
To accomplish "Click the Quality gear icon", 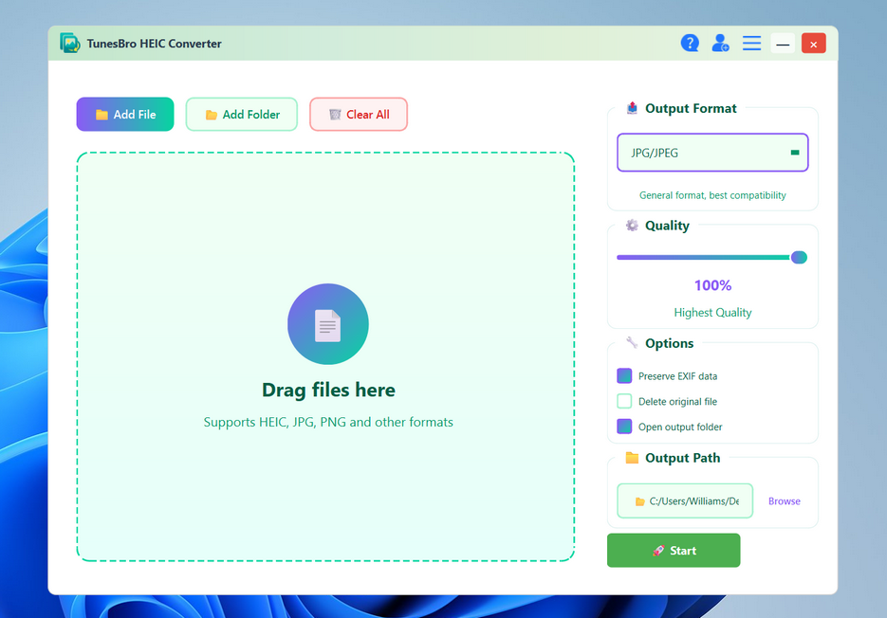I will click(632, 226).
